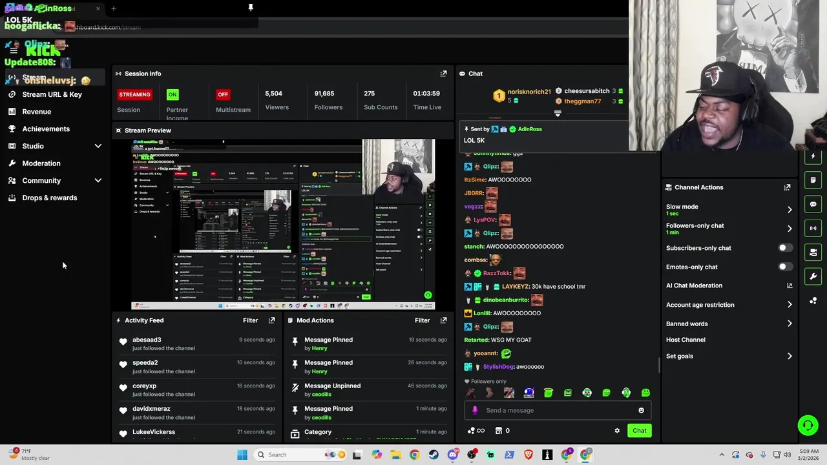Open the broadcast signal side icon
The height and width of the screenshot is (465, 827).
coord(813,228)
